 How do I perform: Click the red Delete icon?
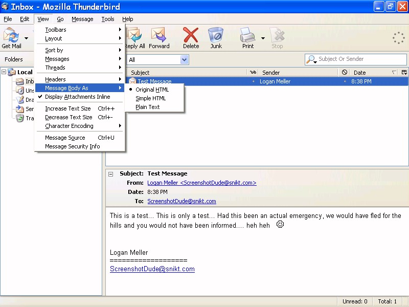click(x=191, y=35)
